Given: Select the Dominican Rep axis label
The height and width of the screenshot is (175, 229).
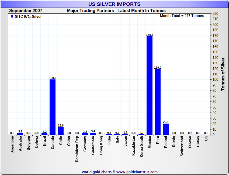Looking at the screenshot, I should coord(77,149).
